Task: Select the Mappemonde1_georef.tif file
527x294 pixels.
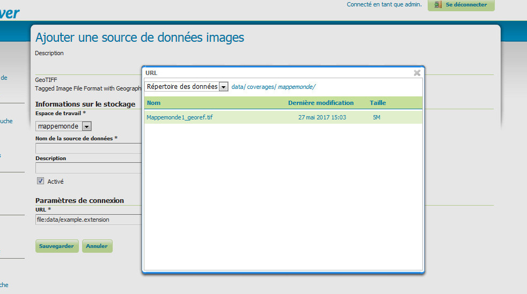Action: pos(179,117)
